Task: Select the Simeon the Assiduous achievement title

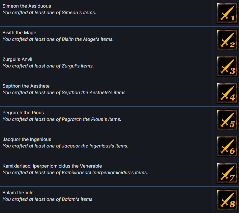Action: click(x=27, y=6)
